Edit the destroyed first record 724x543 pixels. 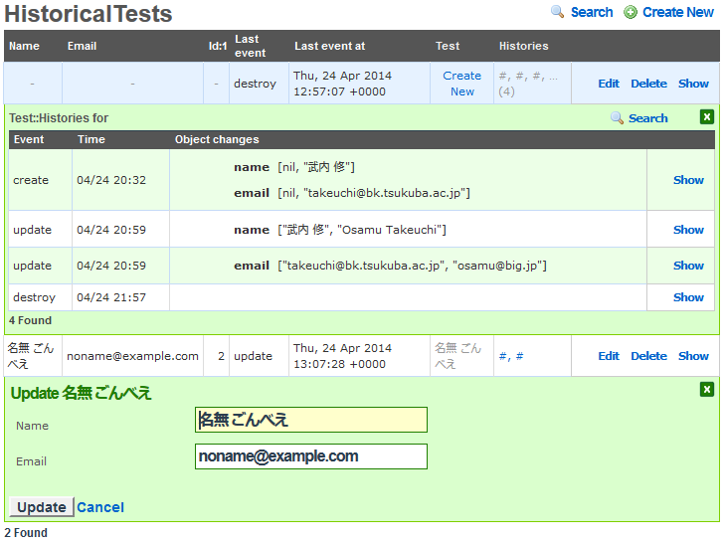click(x=609, y=84)
